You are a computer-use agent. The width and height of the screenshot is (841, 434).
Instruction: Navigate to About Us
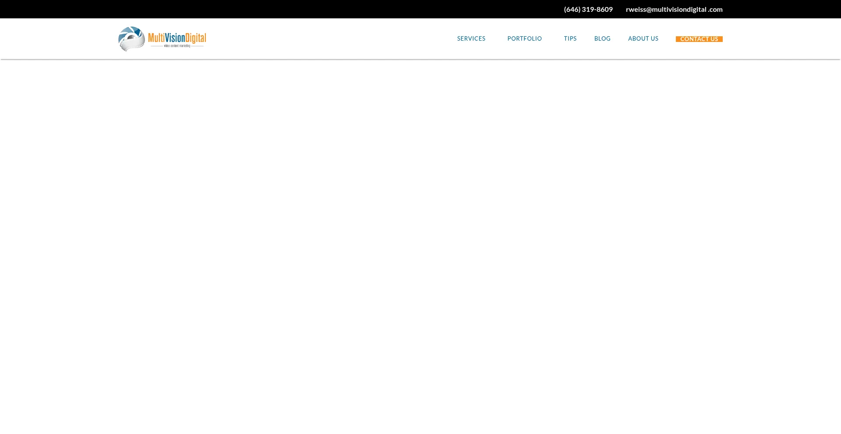pos(643,38)
